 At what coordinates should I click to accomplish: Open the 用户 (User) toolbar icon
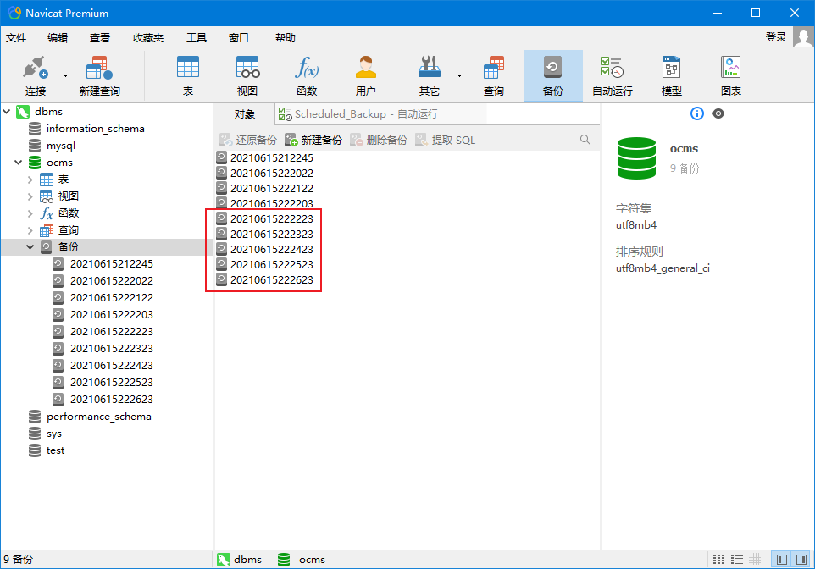(366, 75)
